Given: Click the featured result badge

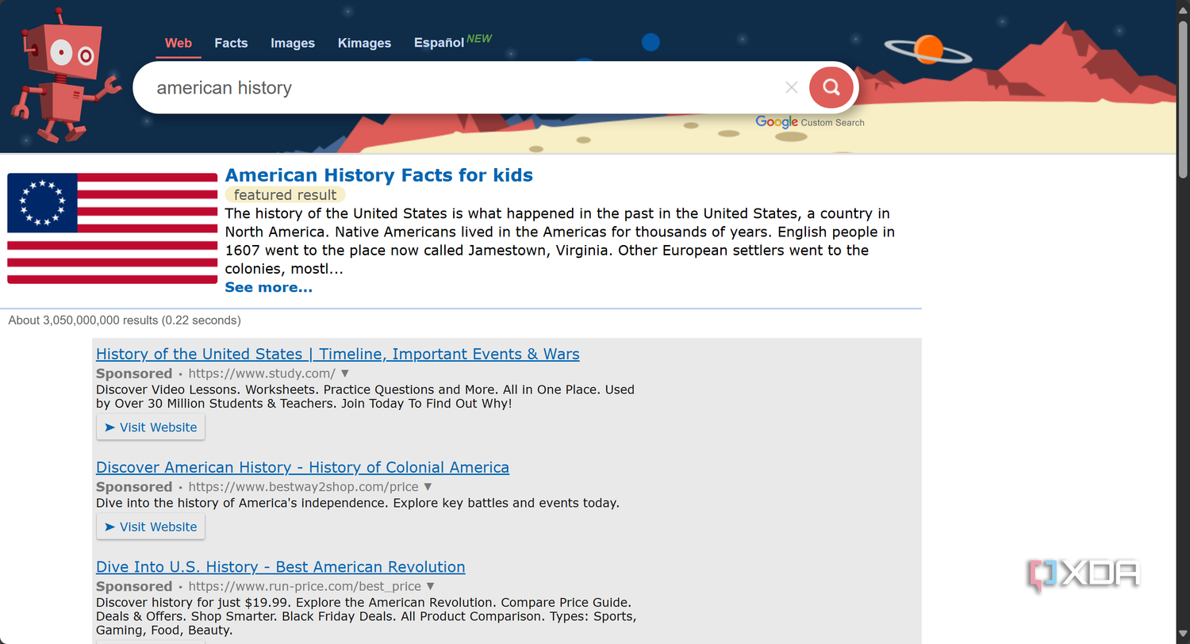Looking at the screenshot, I should point(286,195).
